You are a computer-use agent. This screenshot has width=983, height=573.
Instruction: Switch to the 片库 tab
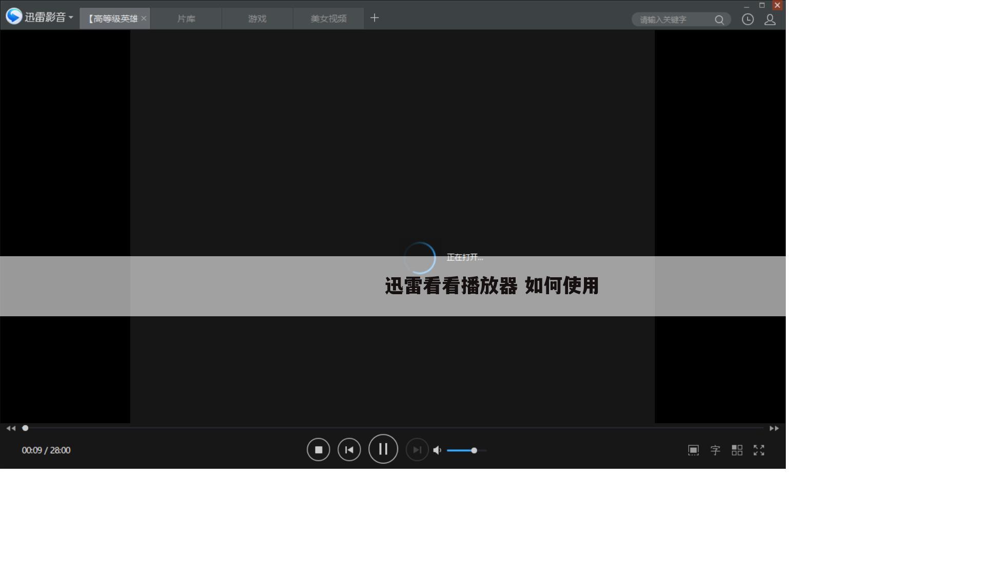tap(186, 18)
